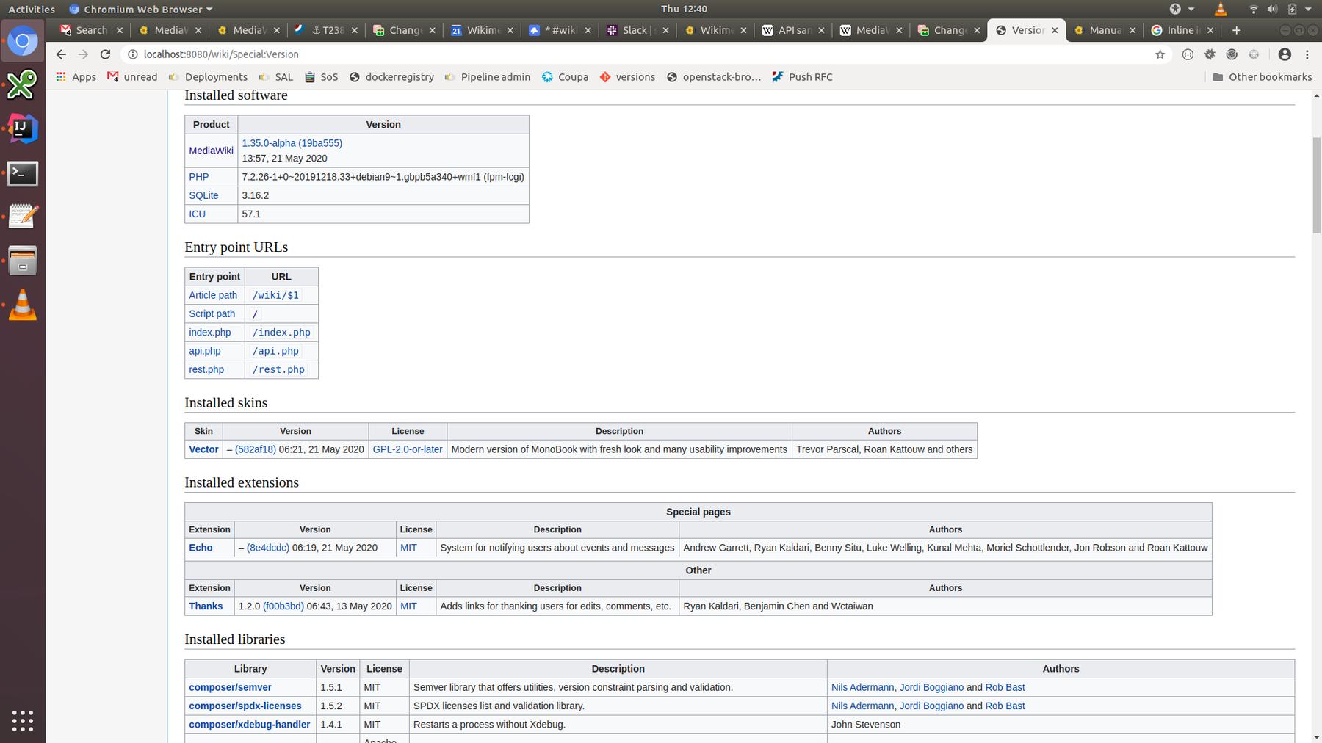Open VLC from the dock
This screenshot has height=743, width=1322.
click(22, 305)
